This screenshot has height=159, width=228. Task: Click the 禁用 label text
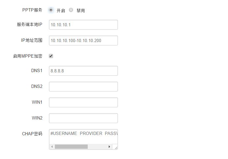[x=81, y=11]
